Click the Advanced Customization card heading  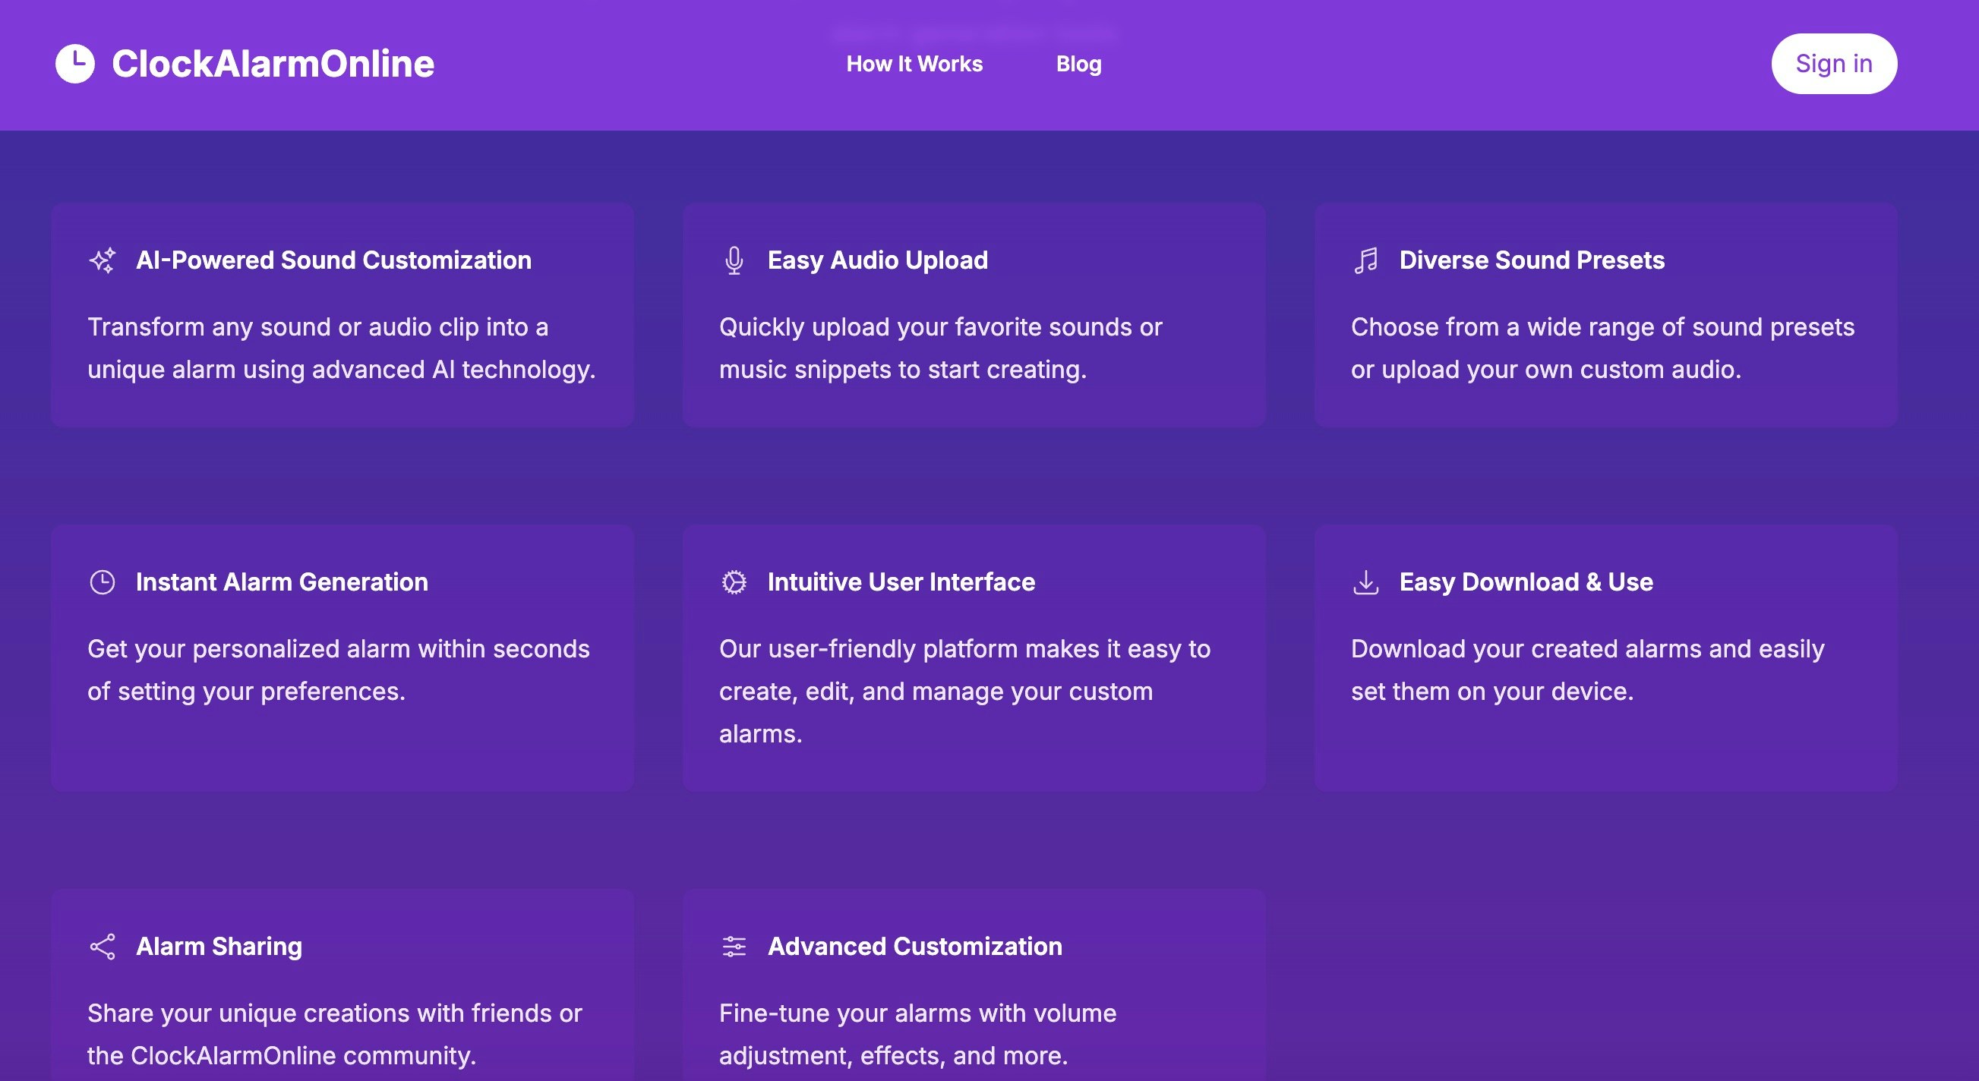[914, 947]
